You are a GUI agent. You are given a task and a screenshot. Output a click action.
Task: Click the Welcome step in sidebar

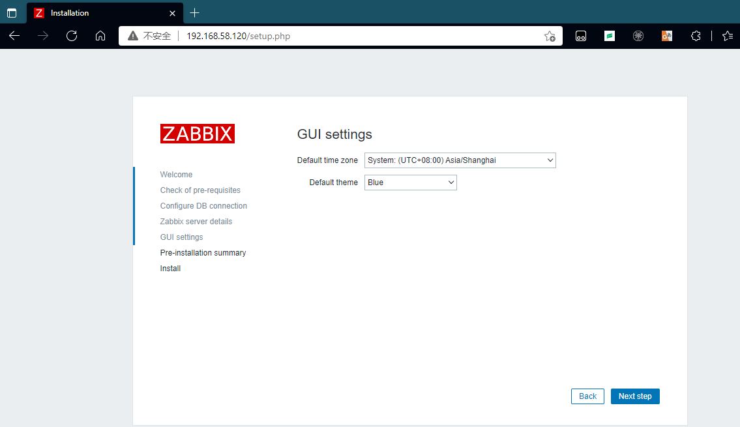click(x=176, y=175)
